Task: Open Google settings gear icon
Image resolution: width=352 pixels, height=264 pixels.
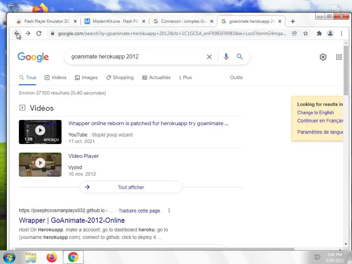Action: click(x=323, y=57)
